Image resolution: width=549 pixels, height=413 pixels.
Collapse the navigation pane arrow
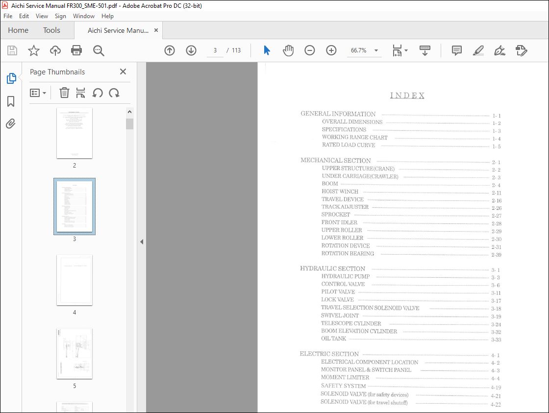[142, 242]
